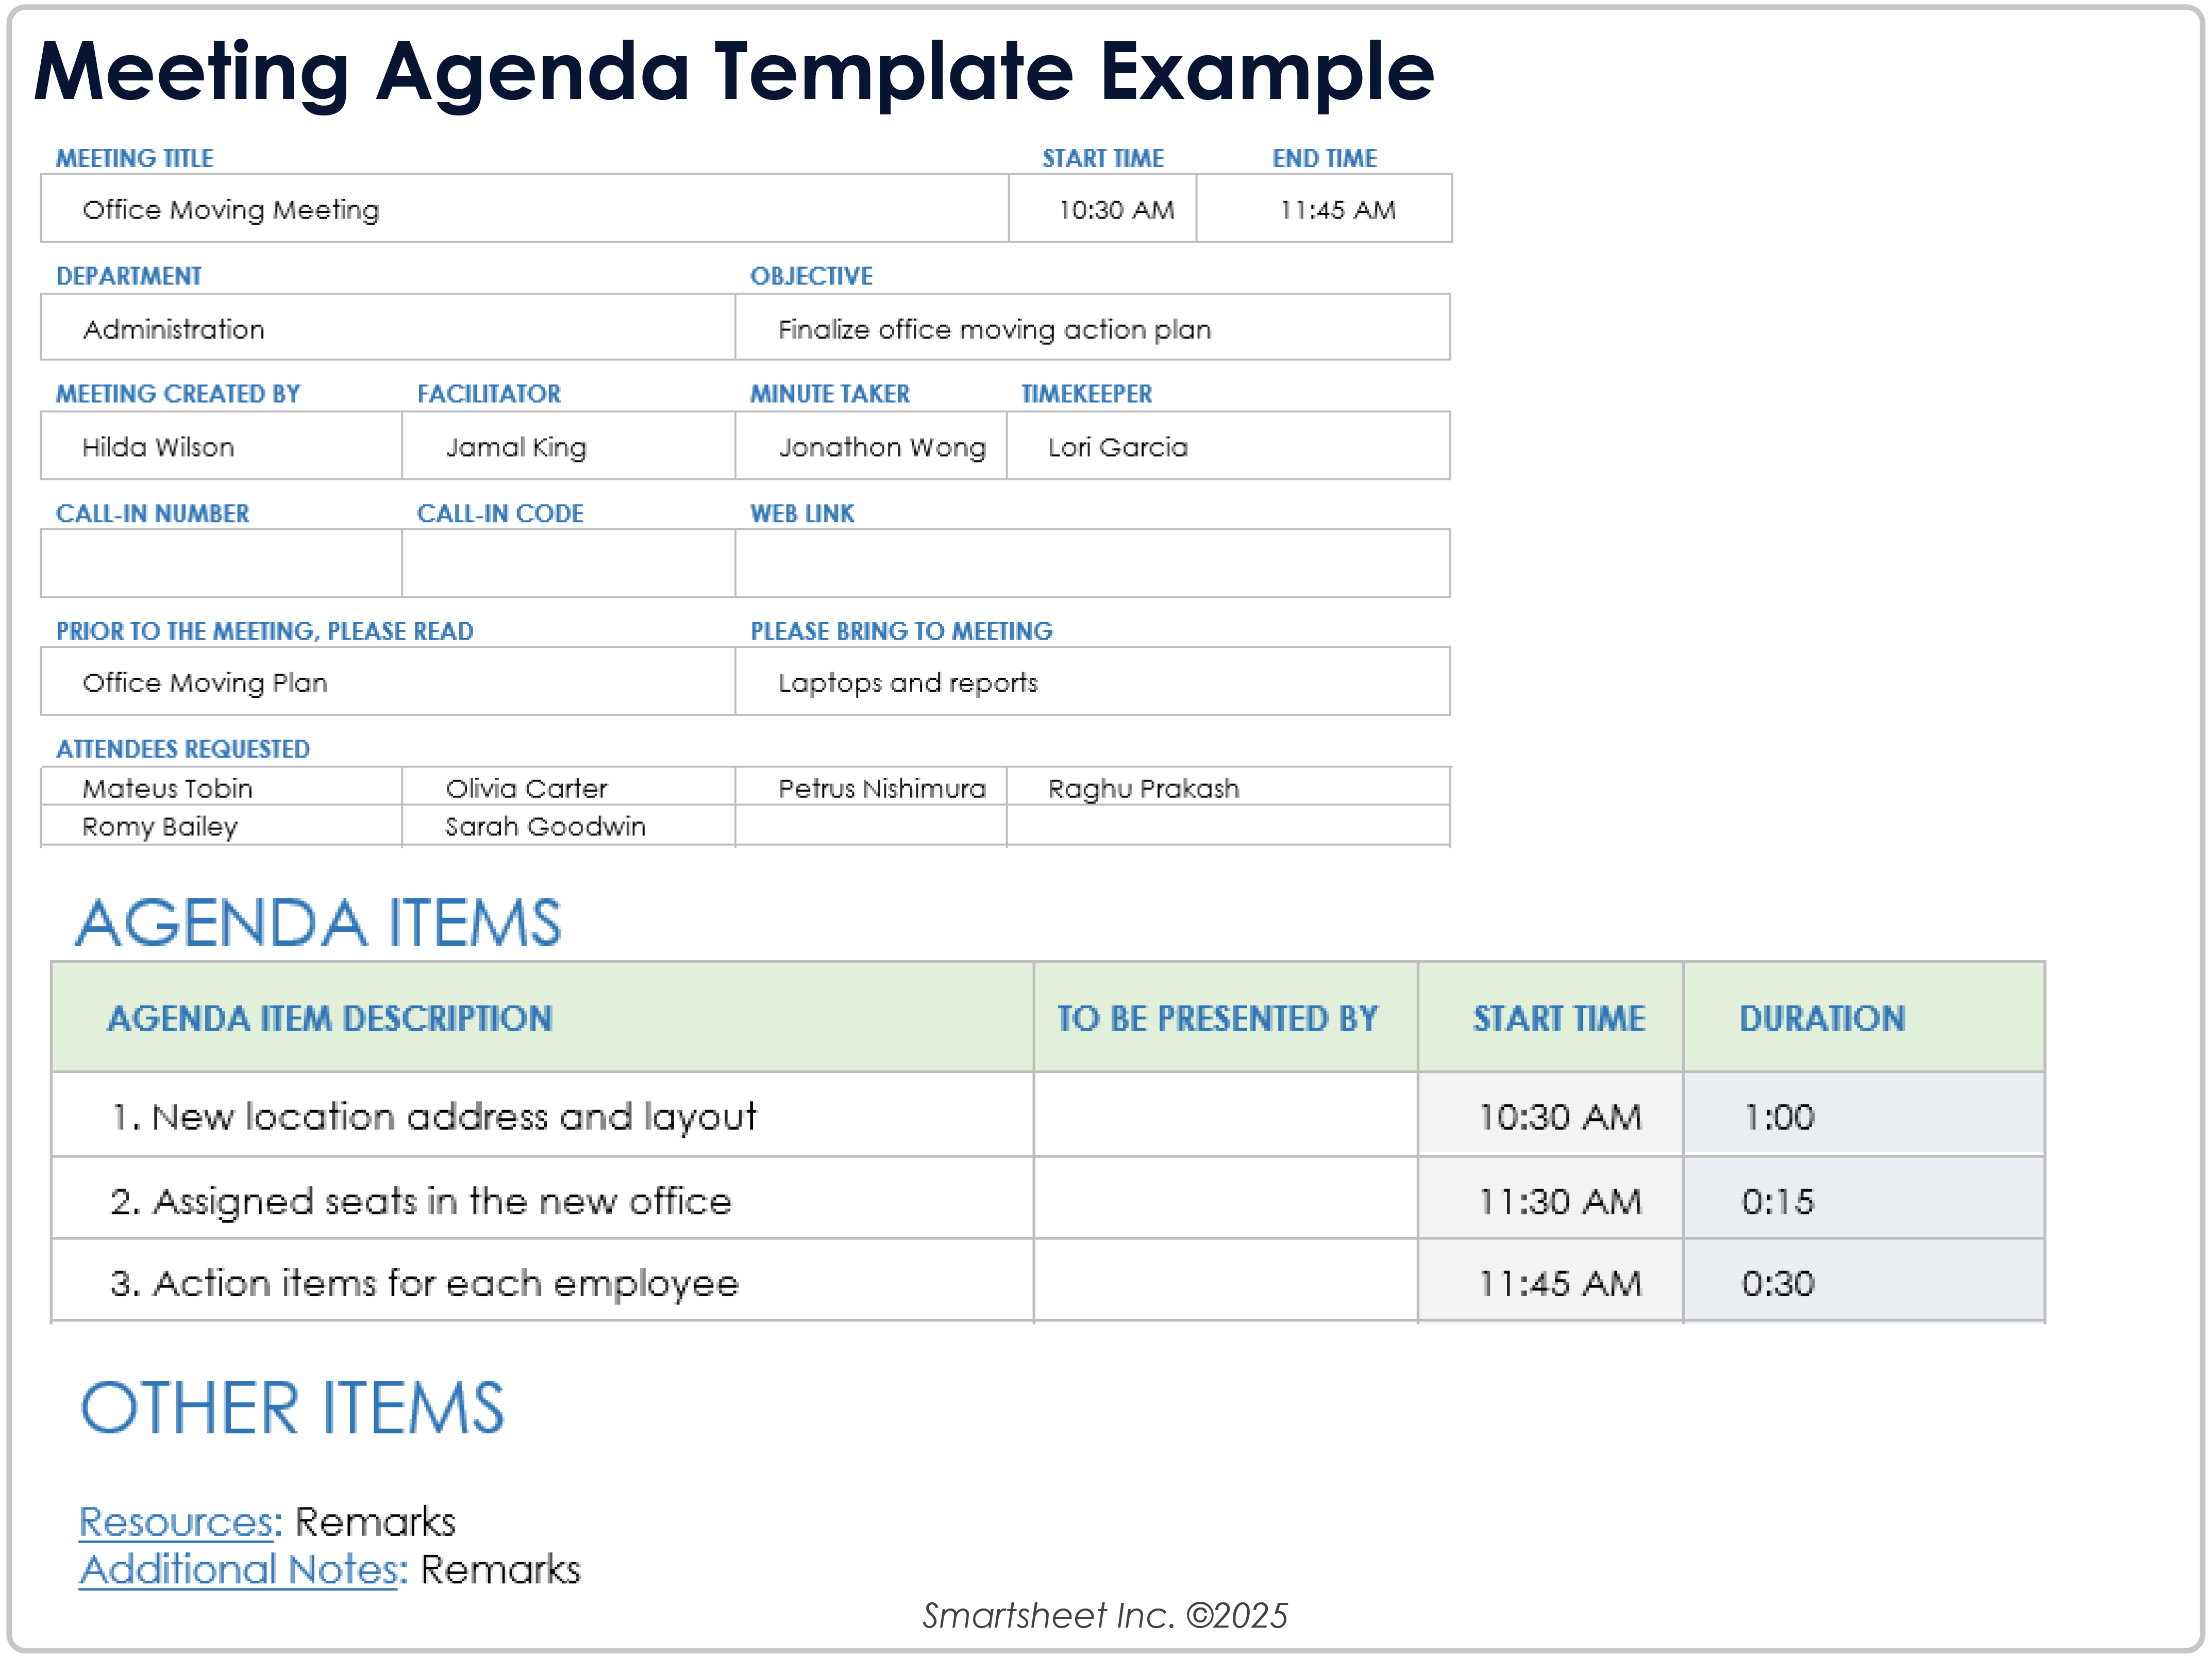
Task: Click the empty Web Link field
Action: coord(1092,563)
